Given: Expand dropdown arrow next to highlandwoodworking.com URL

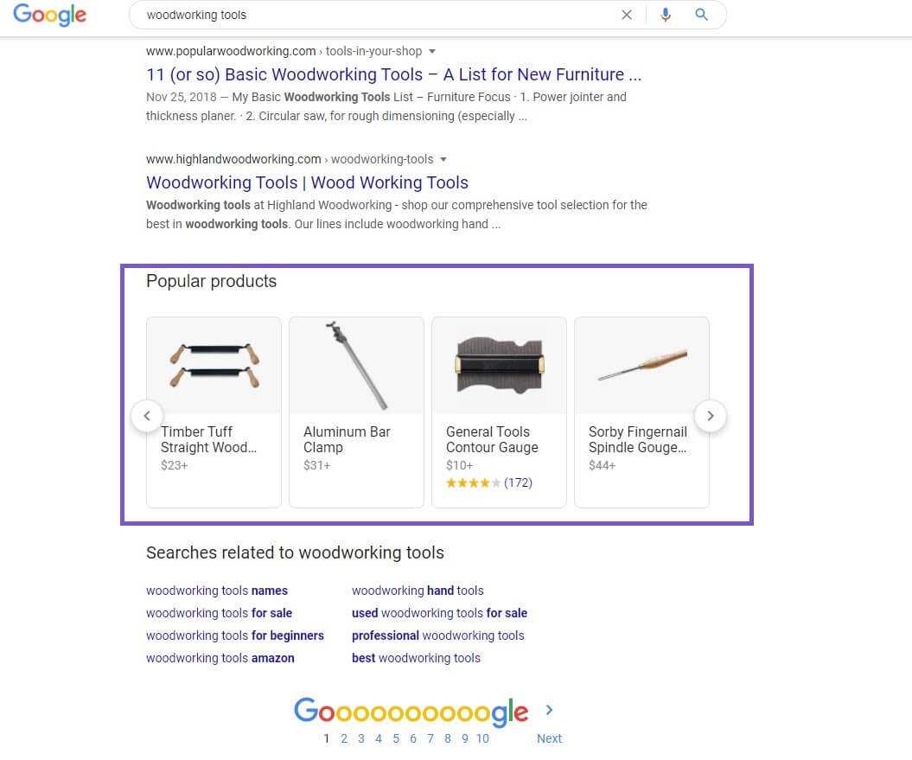Looking at the screenshot, I should click(443, 160).
